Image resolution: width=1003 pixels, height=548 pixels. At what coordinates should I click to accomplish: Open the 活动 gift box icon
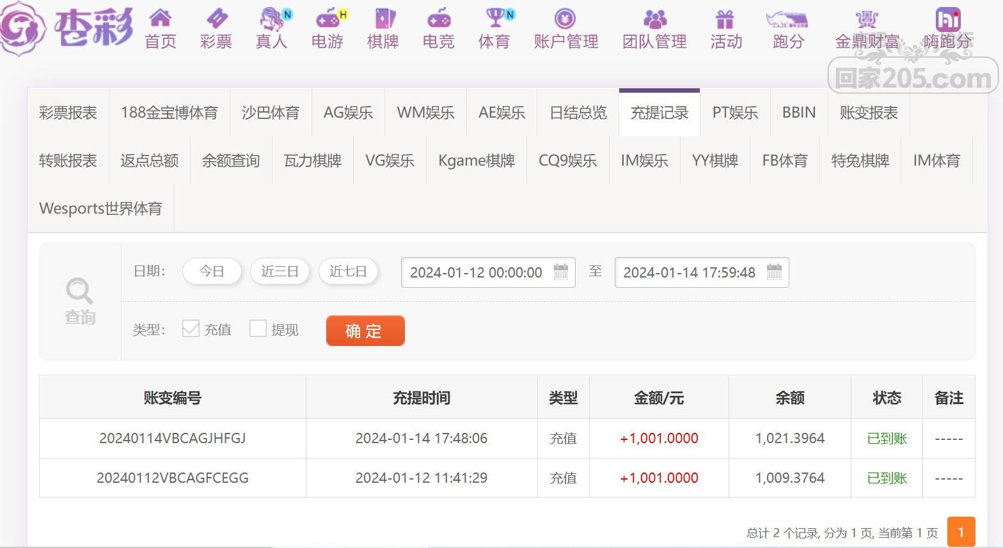click(725, 19)
